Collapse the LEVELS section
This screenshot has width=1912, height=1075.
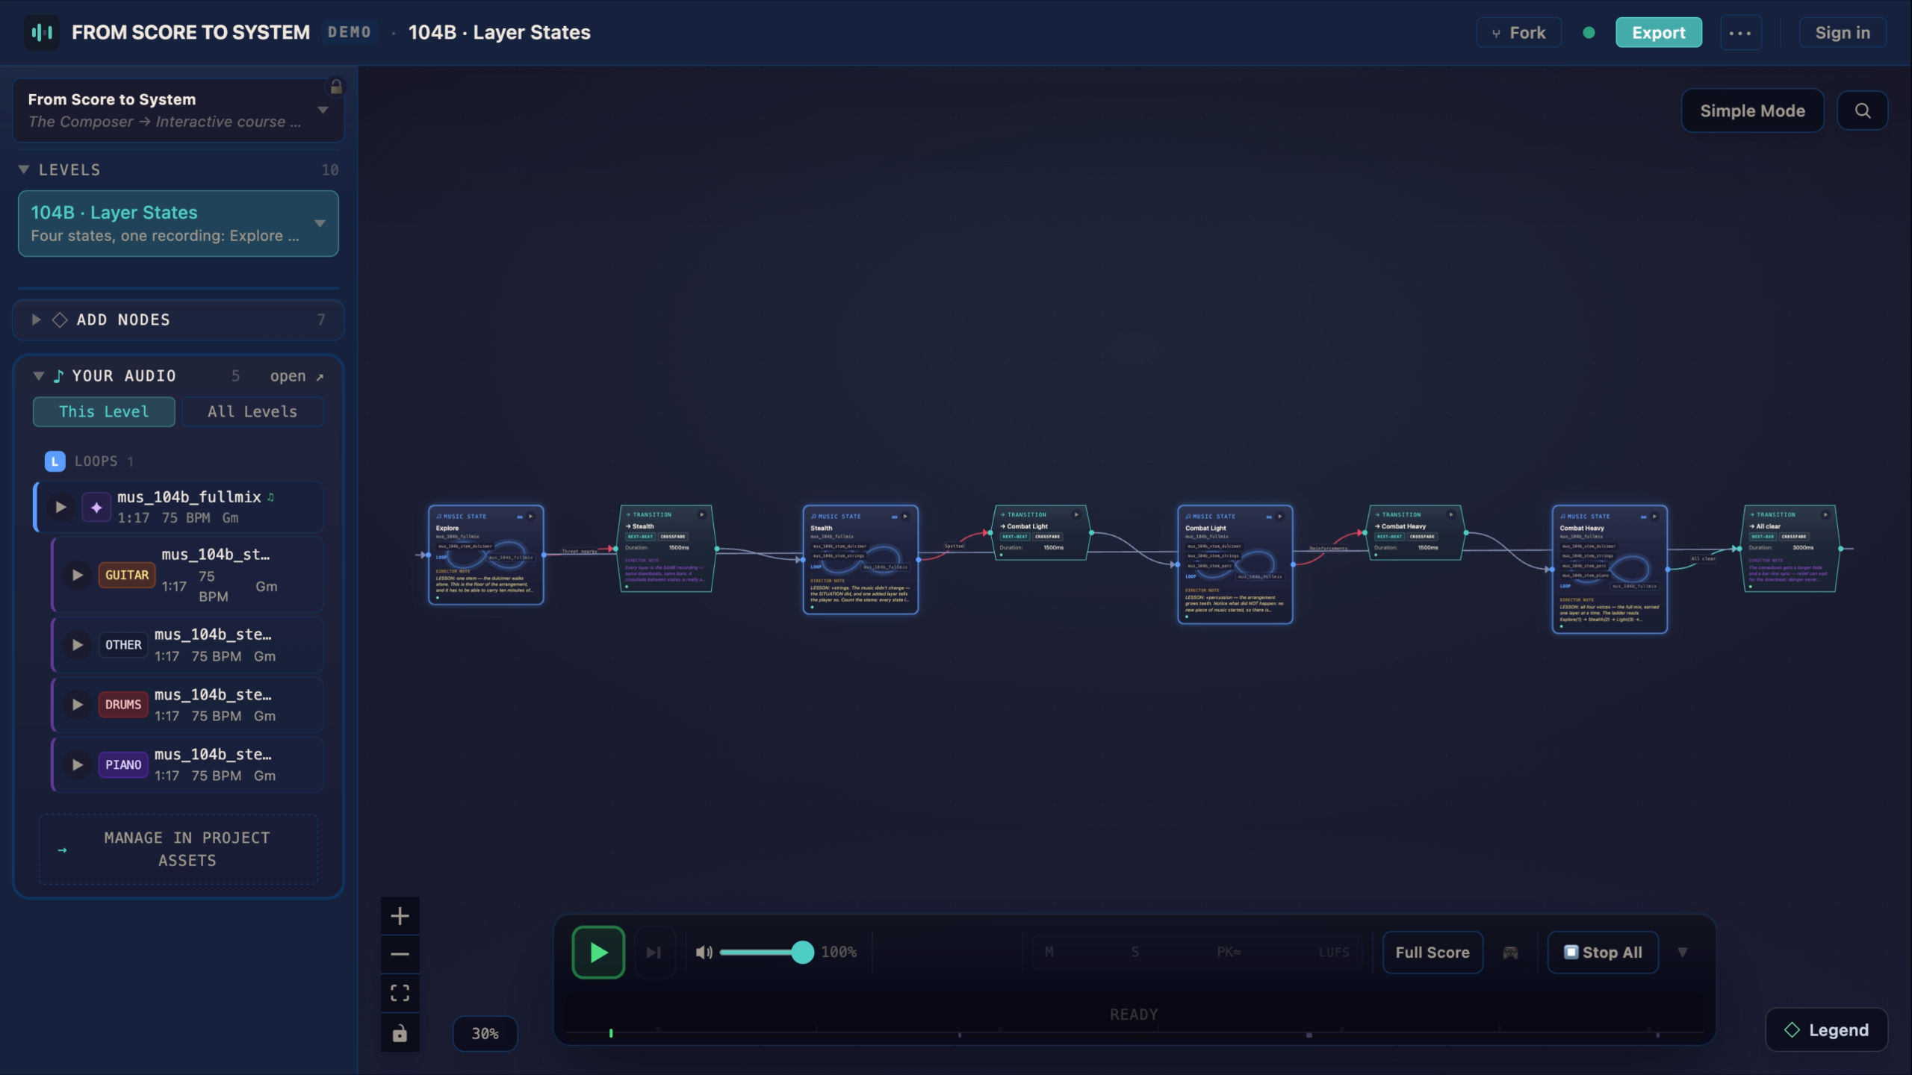point(24,170)
